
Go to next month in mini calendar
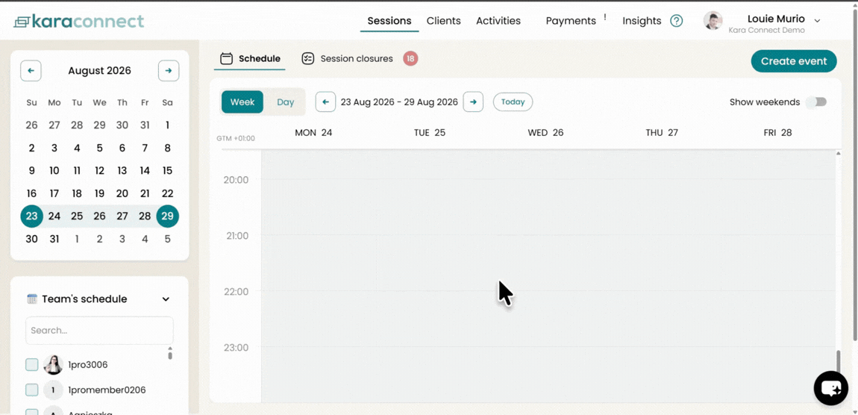[x=169, y=71]
